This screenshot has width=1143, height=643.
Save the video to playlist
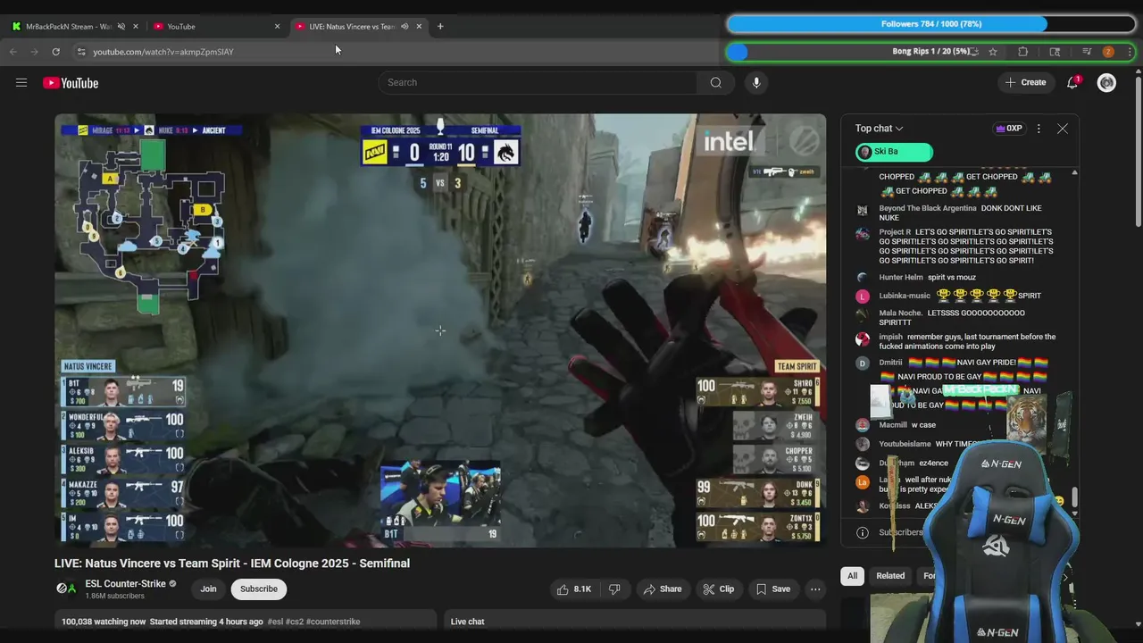[773, 589]
